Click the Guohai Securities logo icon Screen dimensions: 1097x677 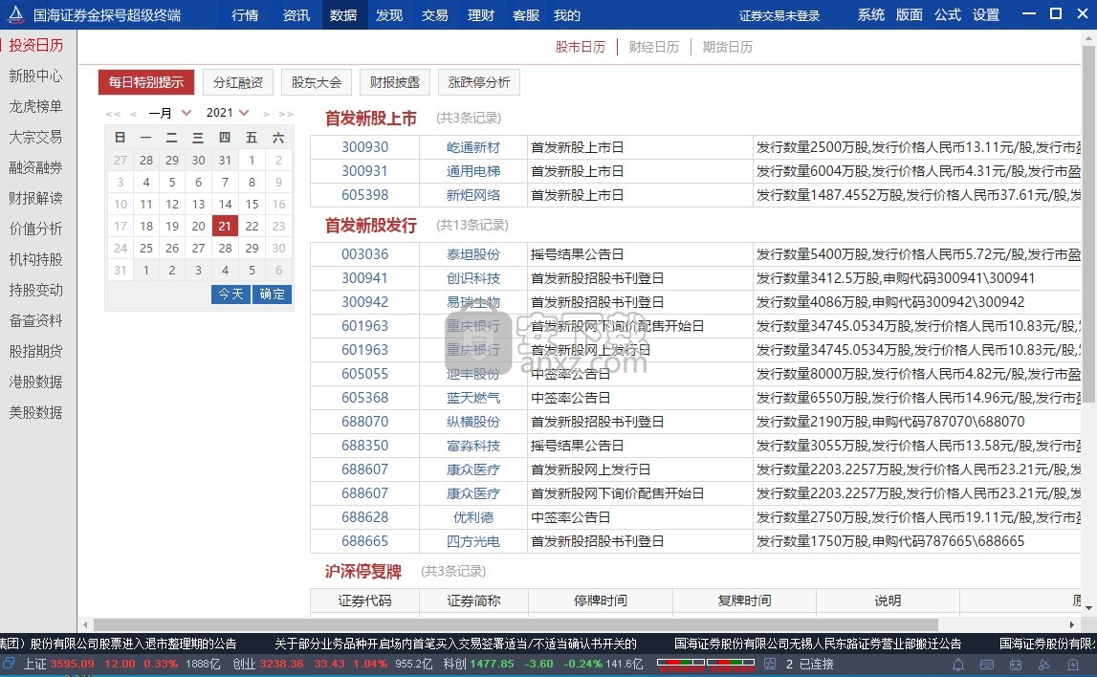(15, 14)
